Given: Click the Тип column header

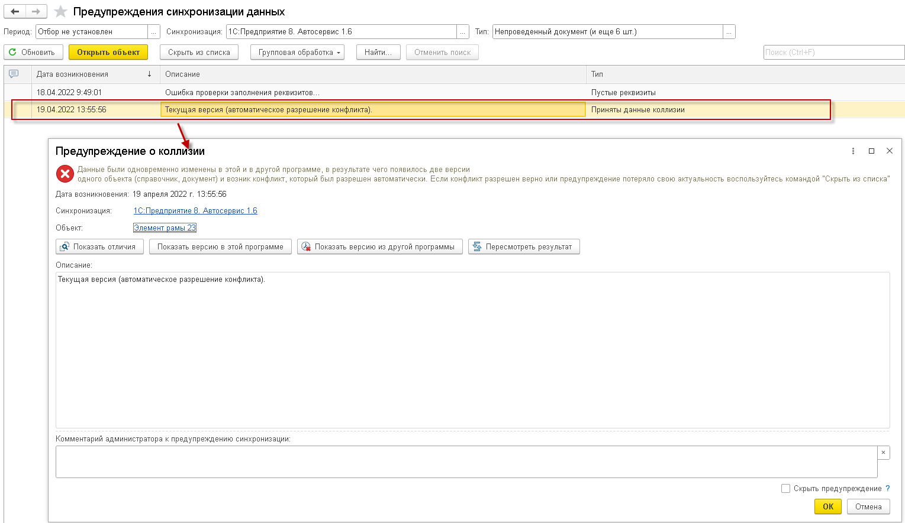Looking at the screenshot, I should click(745, 74).
